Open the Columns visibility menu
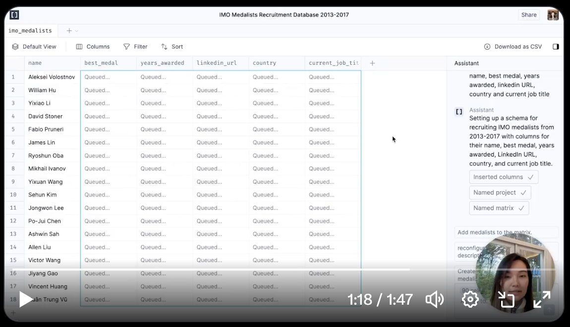Image resolution: width=570 pixels, height=327 pixels. [x=93, y=47]
